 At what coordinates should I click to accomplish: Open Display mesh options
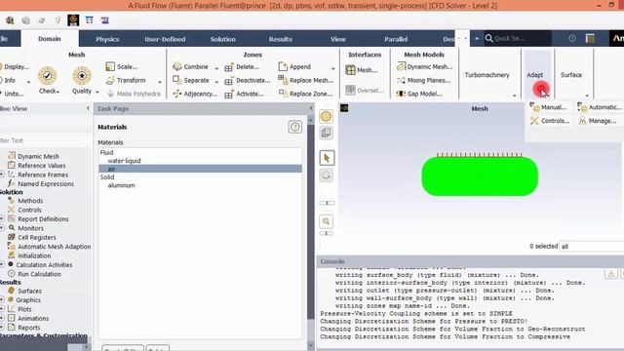coord(15,67)
